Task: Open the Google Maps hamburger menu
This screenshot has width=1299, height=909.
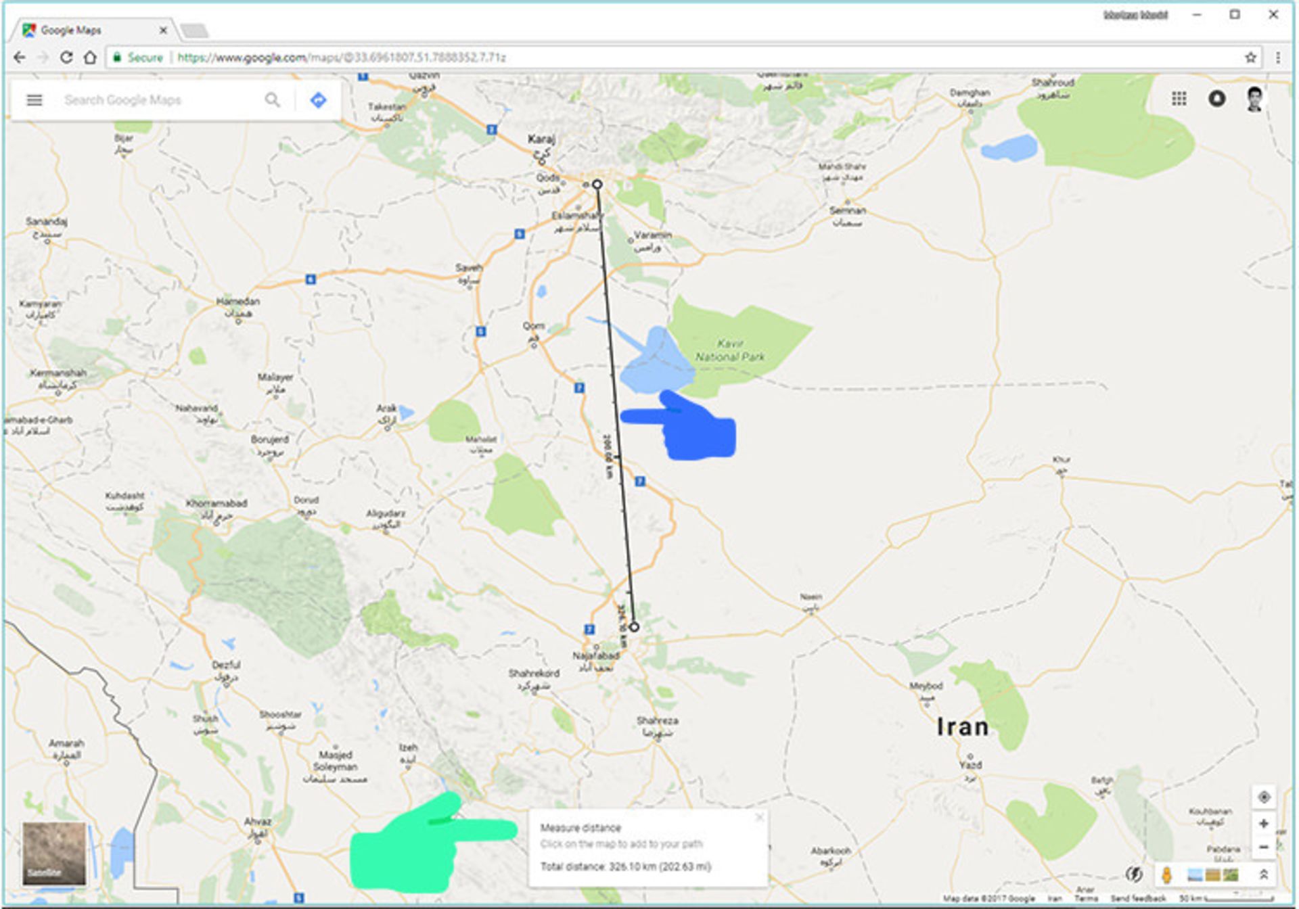Action: coord(35,100)
